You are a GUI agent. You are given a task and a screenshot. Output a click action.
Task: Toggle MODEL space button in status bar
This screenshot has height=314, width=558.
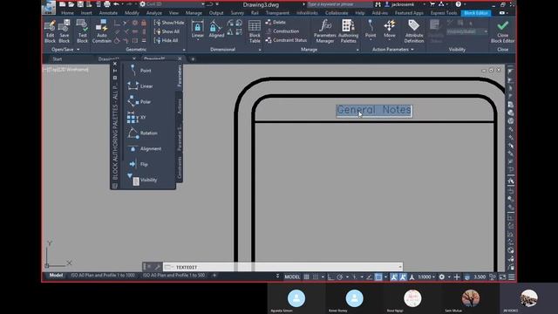[292, 277]
